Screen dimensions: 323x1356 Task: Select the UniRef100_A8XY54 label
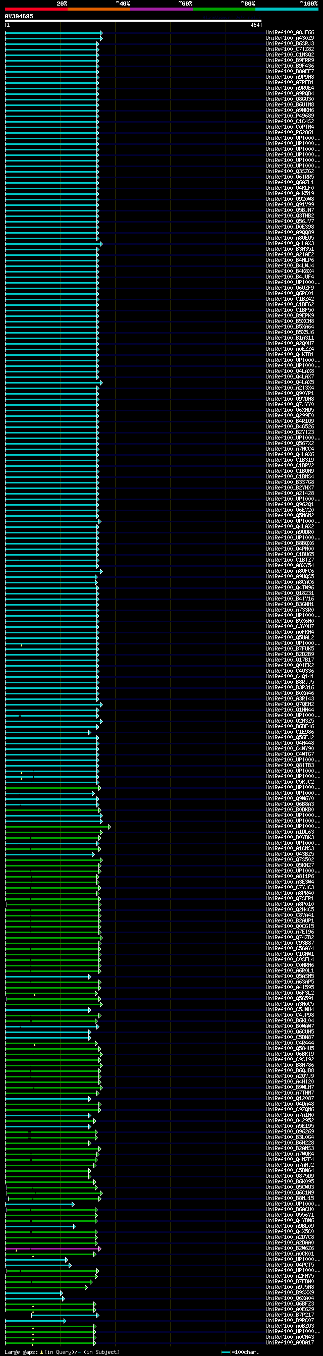[x=290, y=565]
